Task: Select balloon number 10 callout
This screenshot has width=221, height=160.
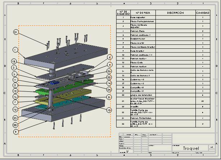Action: [x=109, y=110]
